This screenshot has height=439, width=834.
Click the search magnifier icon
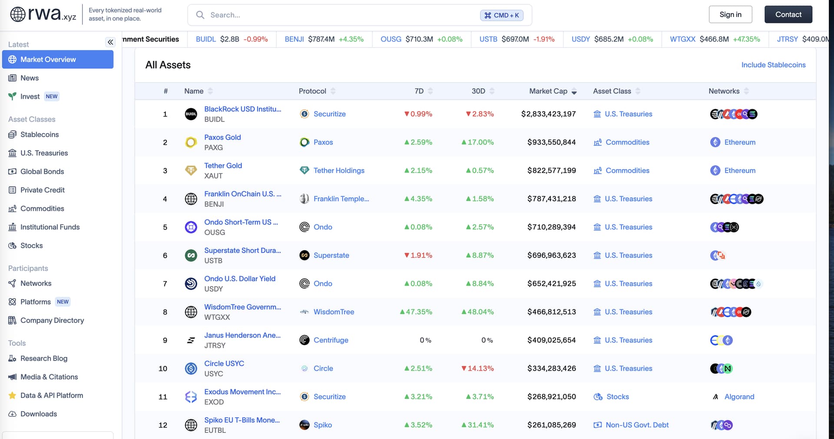tap(200, 15)
